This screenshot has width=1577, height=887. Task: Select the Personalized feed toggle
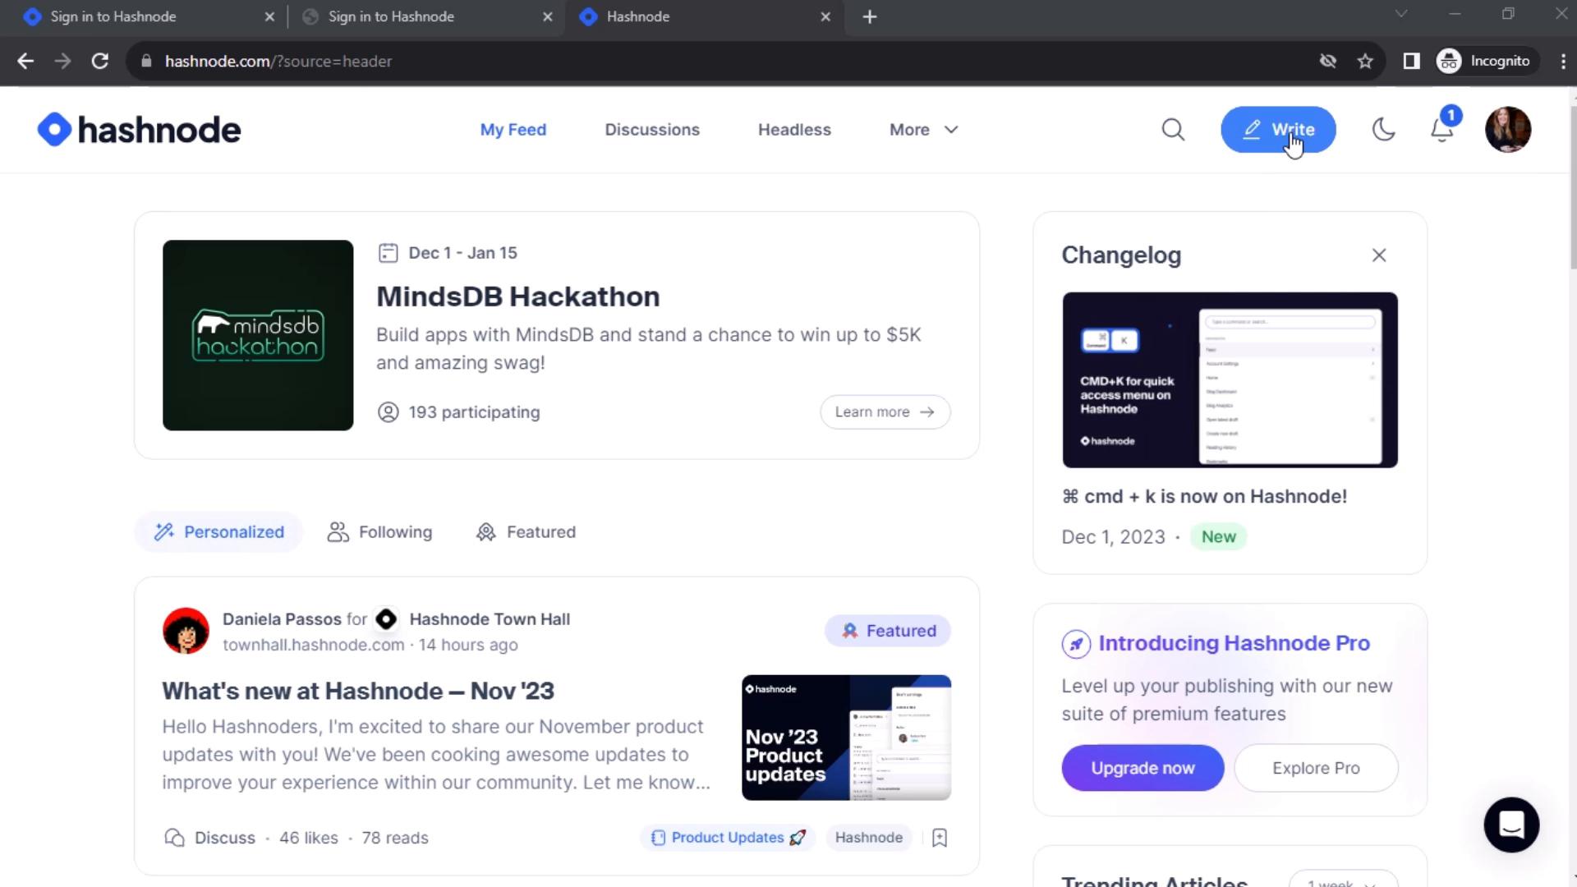pyautogui.click(x=220, y=531)
